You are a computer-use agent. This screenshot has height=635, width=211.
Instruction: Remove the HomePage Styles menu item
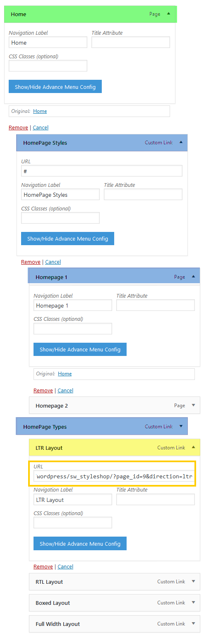(x=31, y=262)
